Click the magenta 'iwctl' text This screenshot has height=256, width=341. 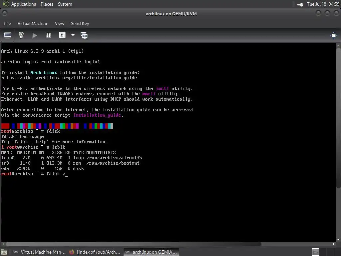click(x=162, y=88)
